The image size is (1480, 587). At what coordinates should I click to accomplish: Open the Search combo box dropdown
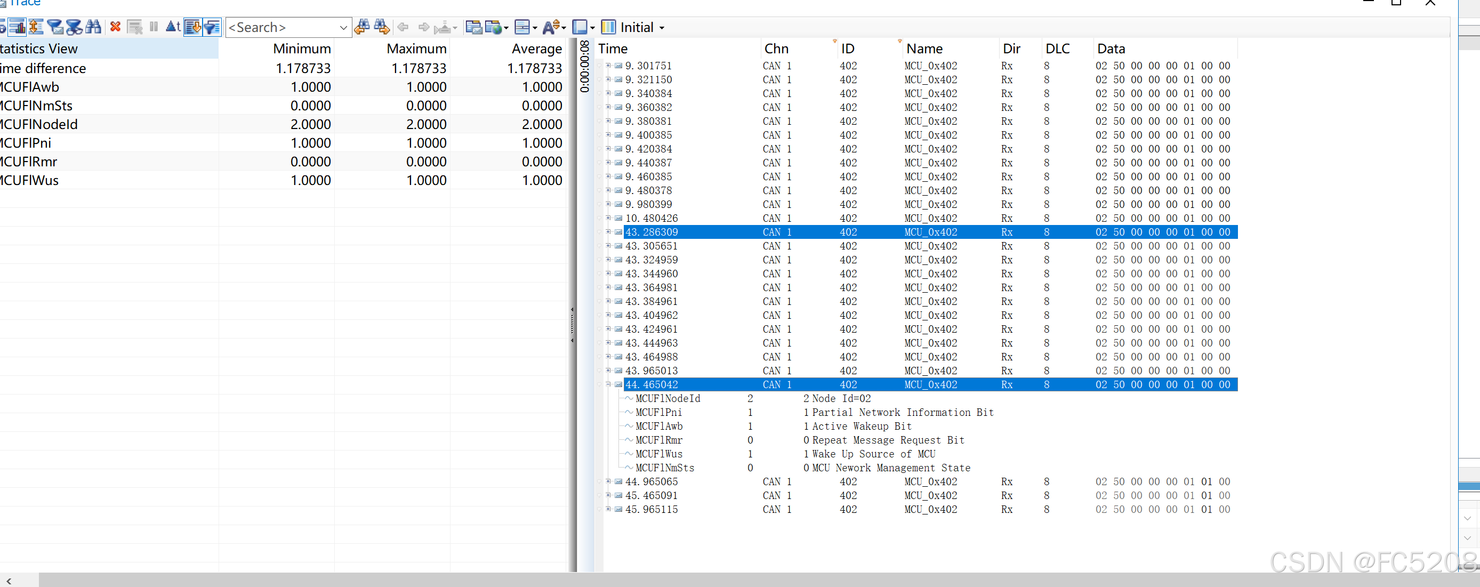pos(343,28)
